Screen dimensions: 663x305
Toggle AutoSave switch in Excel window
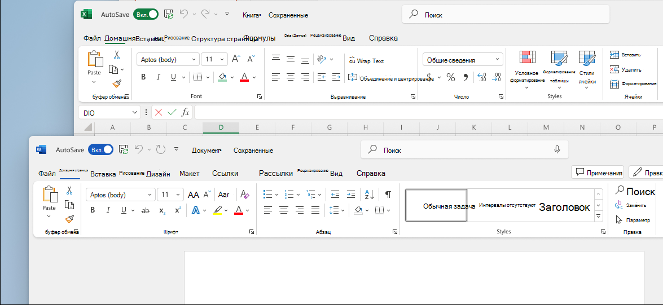[146, 14]
